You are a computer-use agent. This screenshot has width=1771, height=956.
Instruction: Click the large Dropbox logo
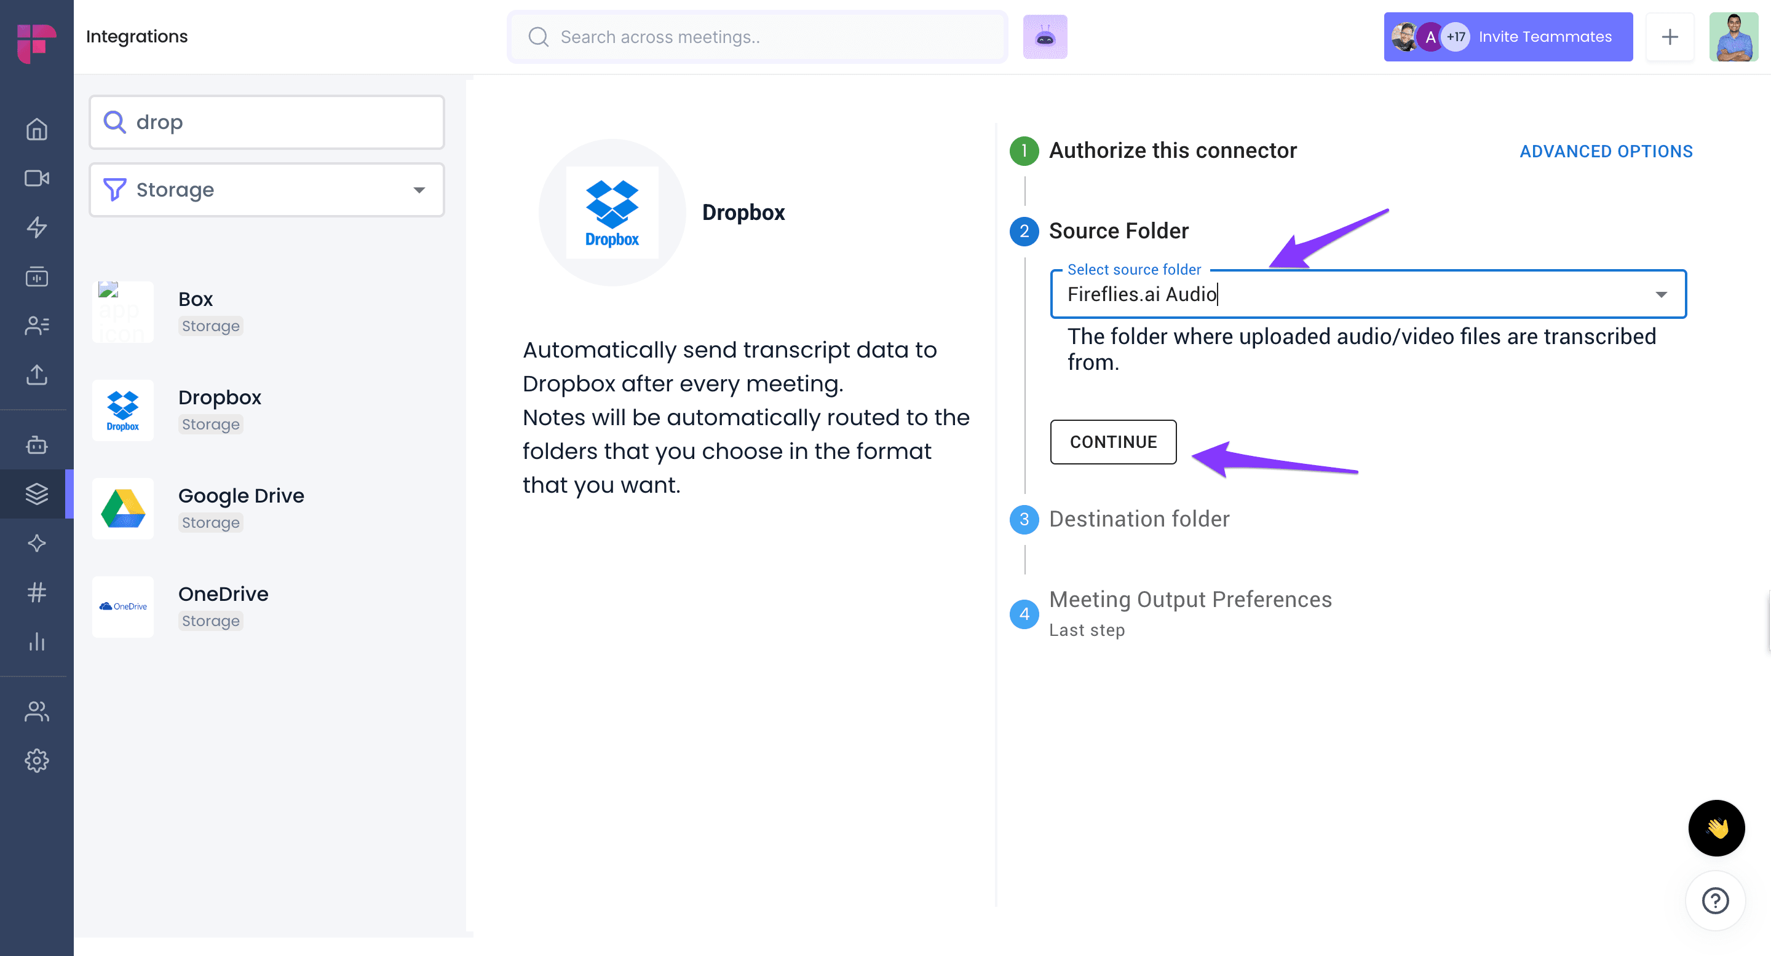[612, 213]
